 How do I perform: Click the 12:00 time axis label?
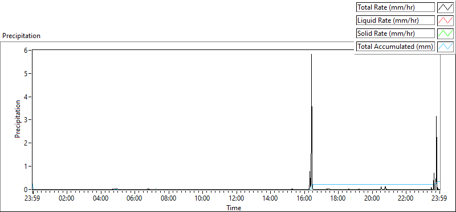point(237,199)
